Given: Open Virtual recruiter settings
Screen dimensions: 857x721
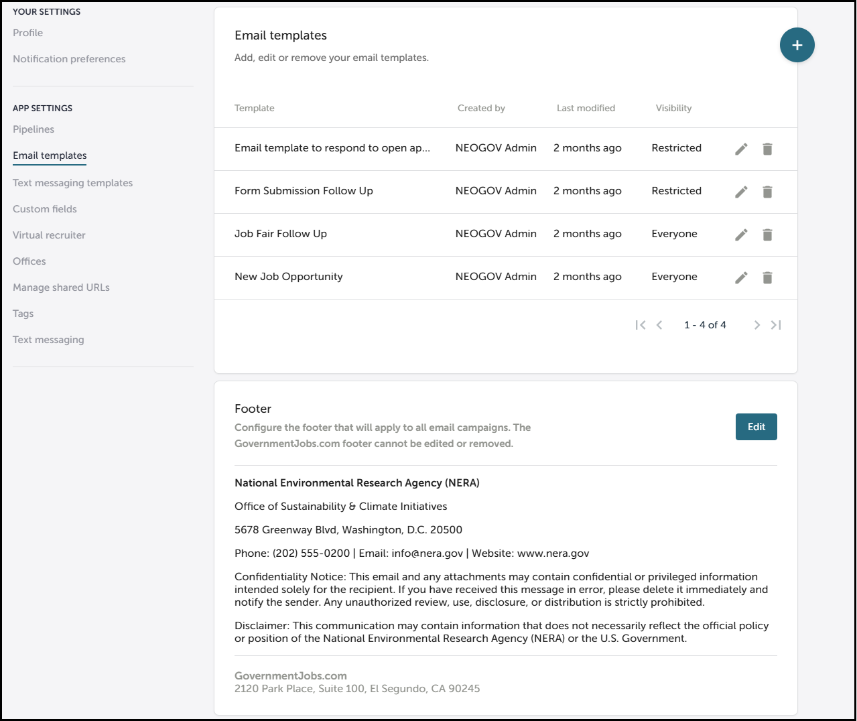Looking at the screenshot, I should pos(49,235).
